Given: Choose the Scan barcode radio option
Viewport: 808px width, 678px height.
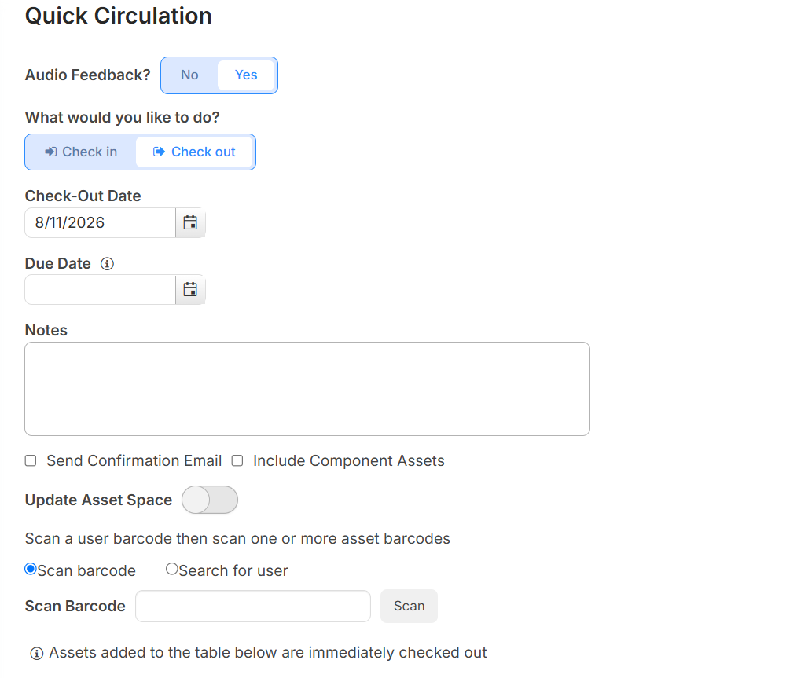Looking at the screenshot, I should [31, 569].
